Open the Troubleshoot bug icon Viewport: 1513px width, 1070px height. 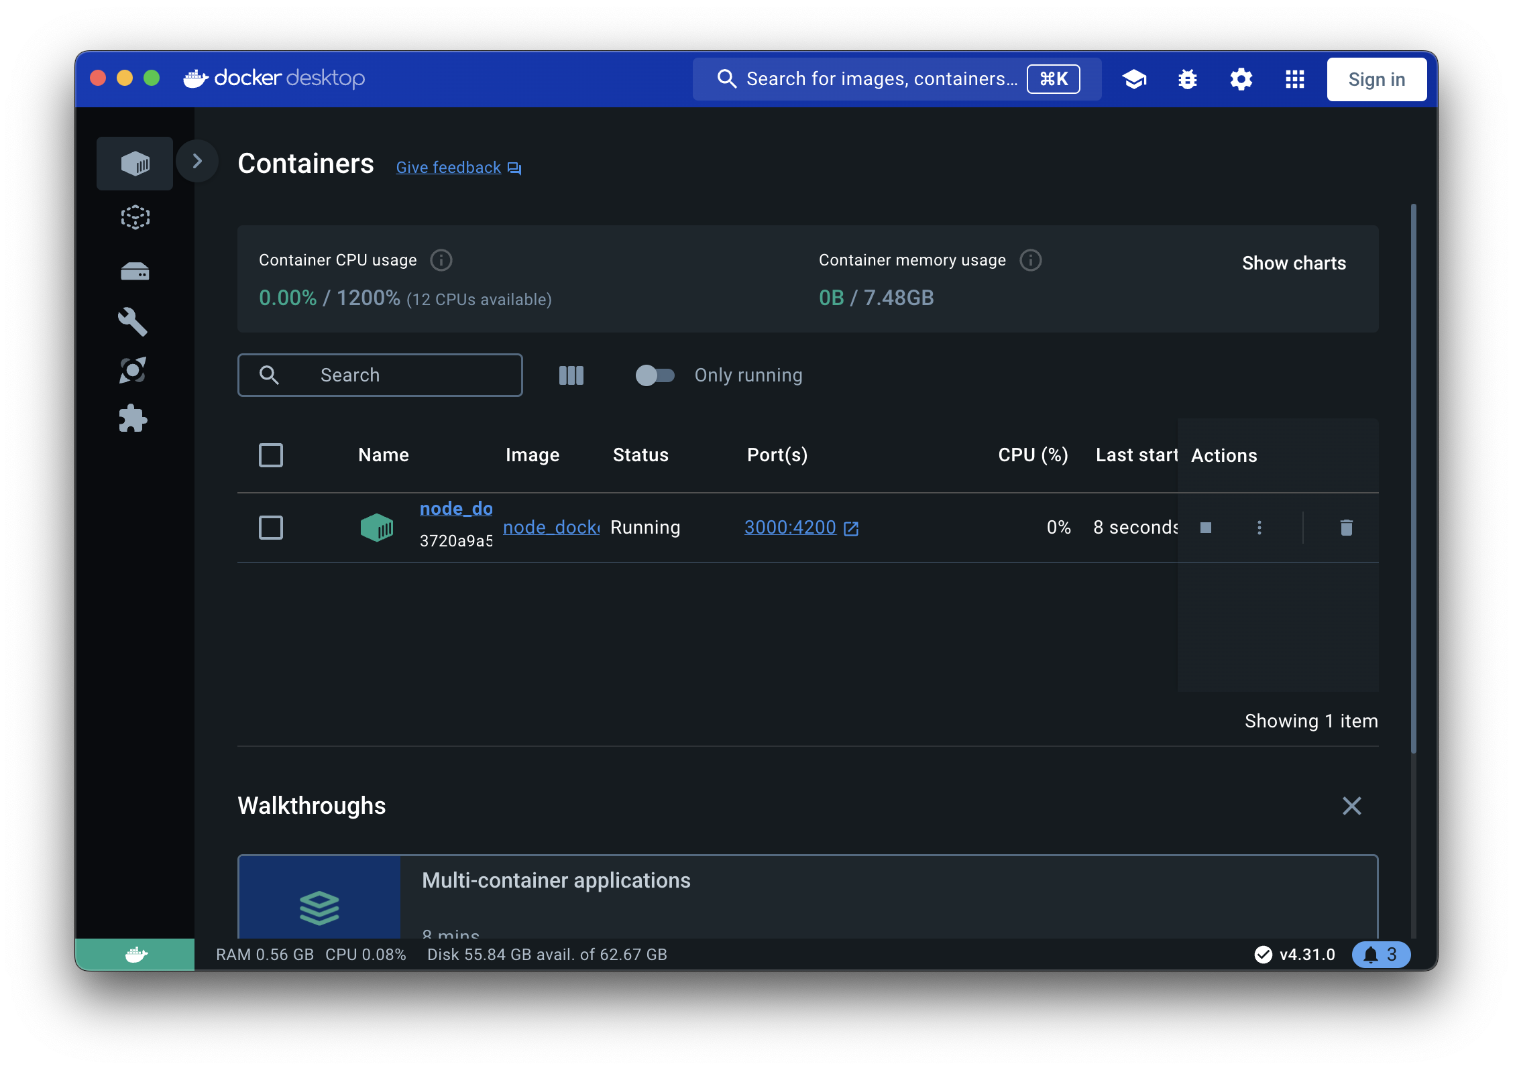click(1188, 79)
